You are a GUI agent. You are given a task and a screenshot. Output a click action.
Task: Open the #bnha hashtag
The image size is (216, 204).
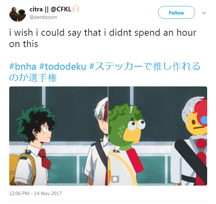[x=23, y=66]
